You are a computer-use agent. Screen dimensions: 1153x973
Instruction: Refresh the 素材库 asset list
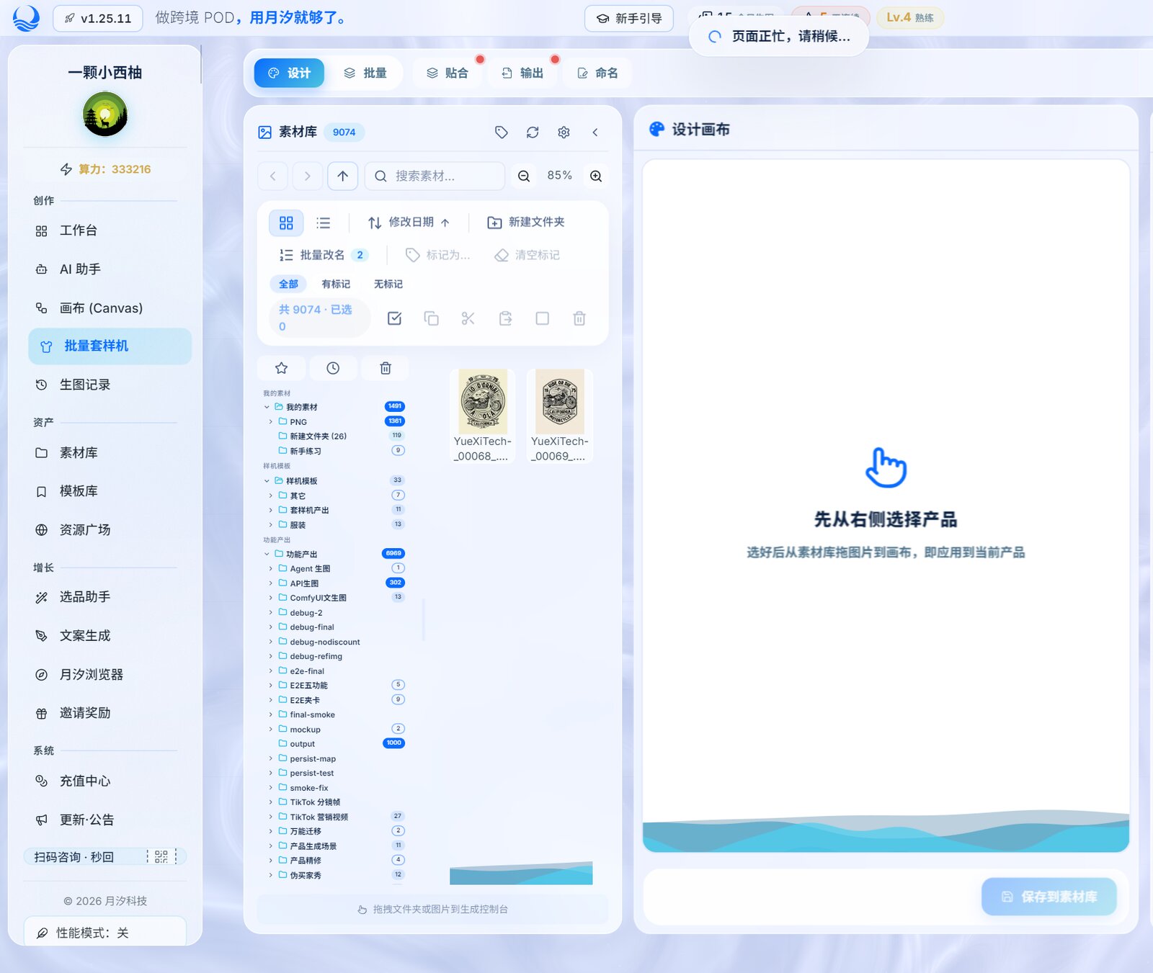tap(533, 133)
